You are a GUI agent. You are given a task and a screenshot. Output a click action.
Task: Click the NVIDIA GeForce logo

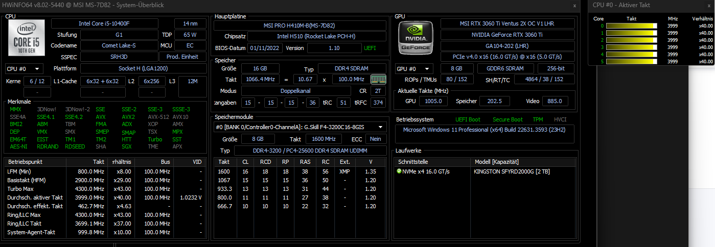pos(417,37)
